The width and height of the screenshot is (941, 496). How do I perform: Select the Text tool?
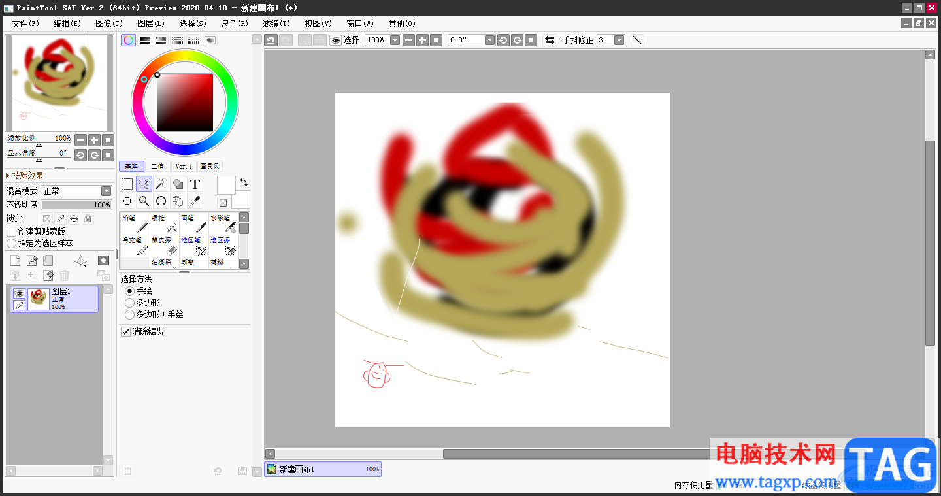[195, 184]
